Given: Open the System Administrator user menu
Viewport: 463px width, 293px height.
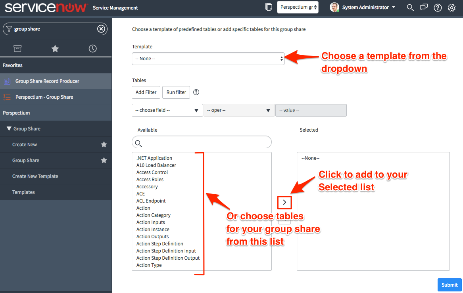Looking at the screenshot, I should [x=369, y=8].
